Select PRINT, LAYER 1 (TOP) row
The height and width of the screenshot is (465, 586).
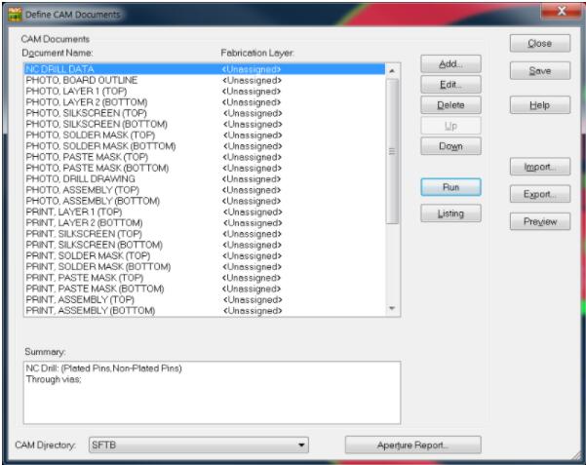coord(205,212)
